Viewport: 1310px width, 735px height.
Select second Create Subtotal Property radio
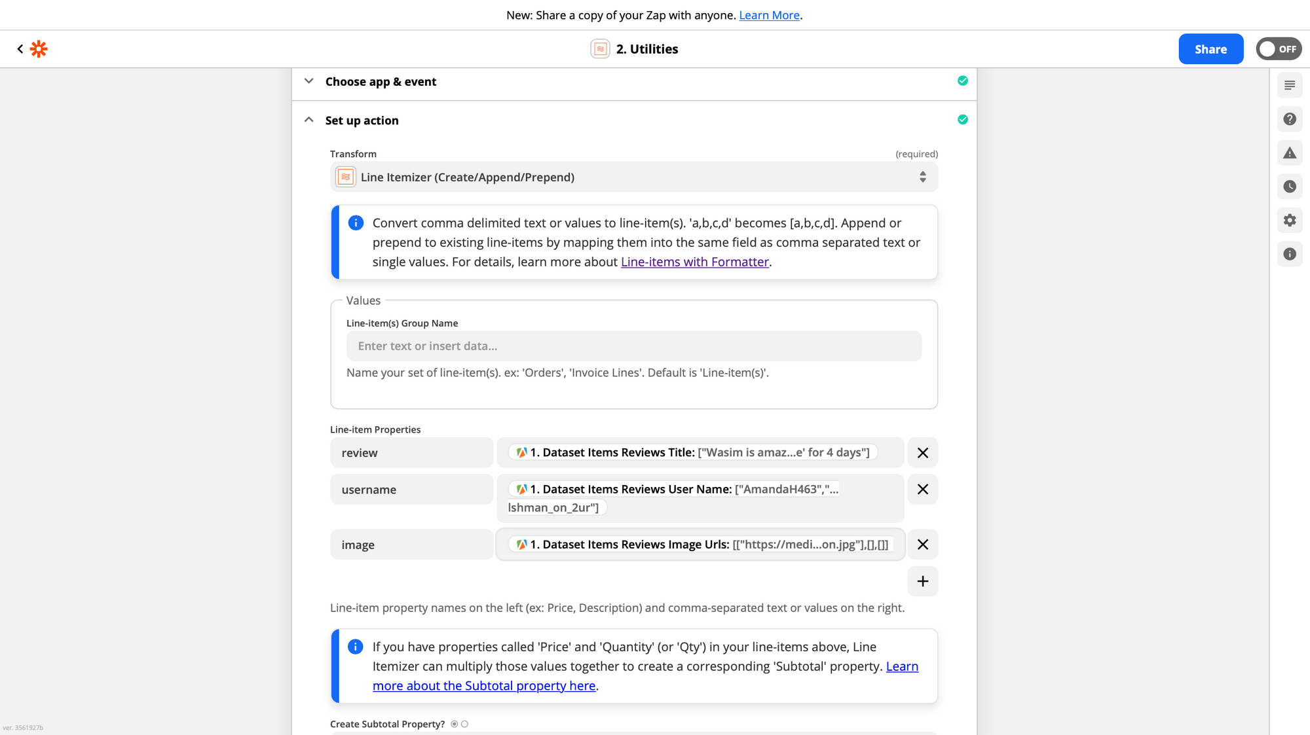pyautogui.click(x=464, y=724)
